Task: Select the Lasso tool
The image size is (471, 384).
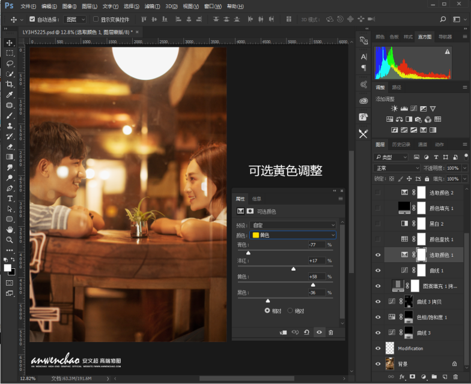Action: 10,64
